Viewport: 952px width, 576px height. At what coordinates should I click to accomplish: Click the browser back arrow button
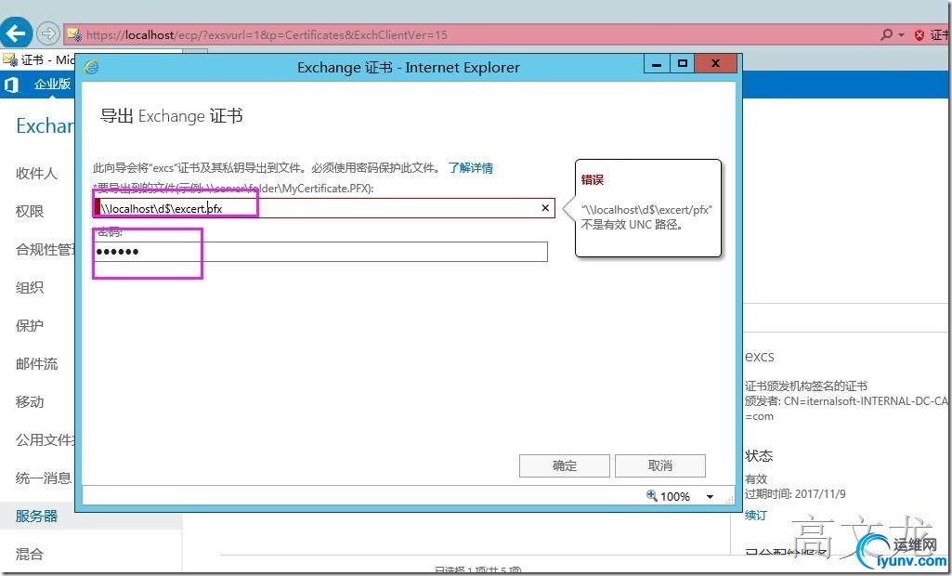pyautogui.click(x=16, y=33)
